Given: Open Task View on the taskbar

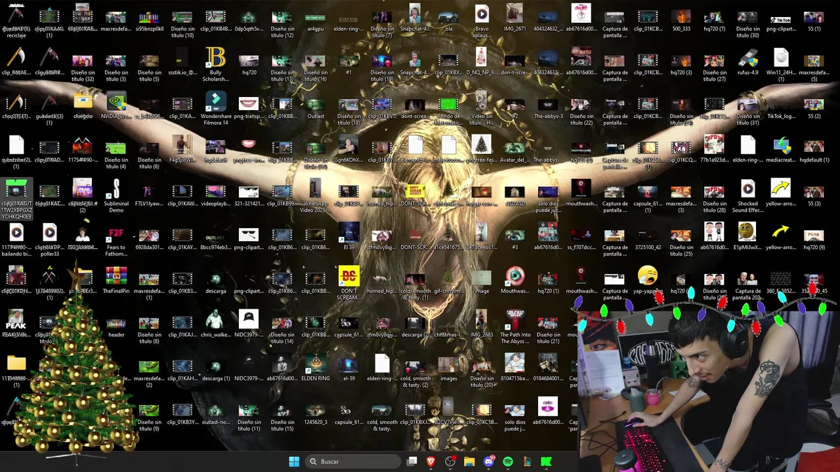Looking at the screenshot, I should point(411,462).
